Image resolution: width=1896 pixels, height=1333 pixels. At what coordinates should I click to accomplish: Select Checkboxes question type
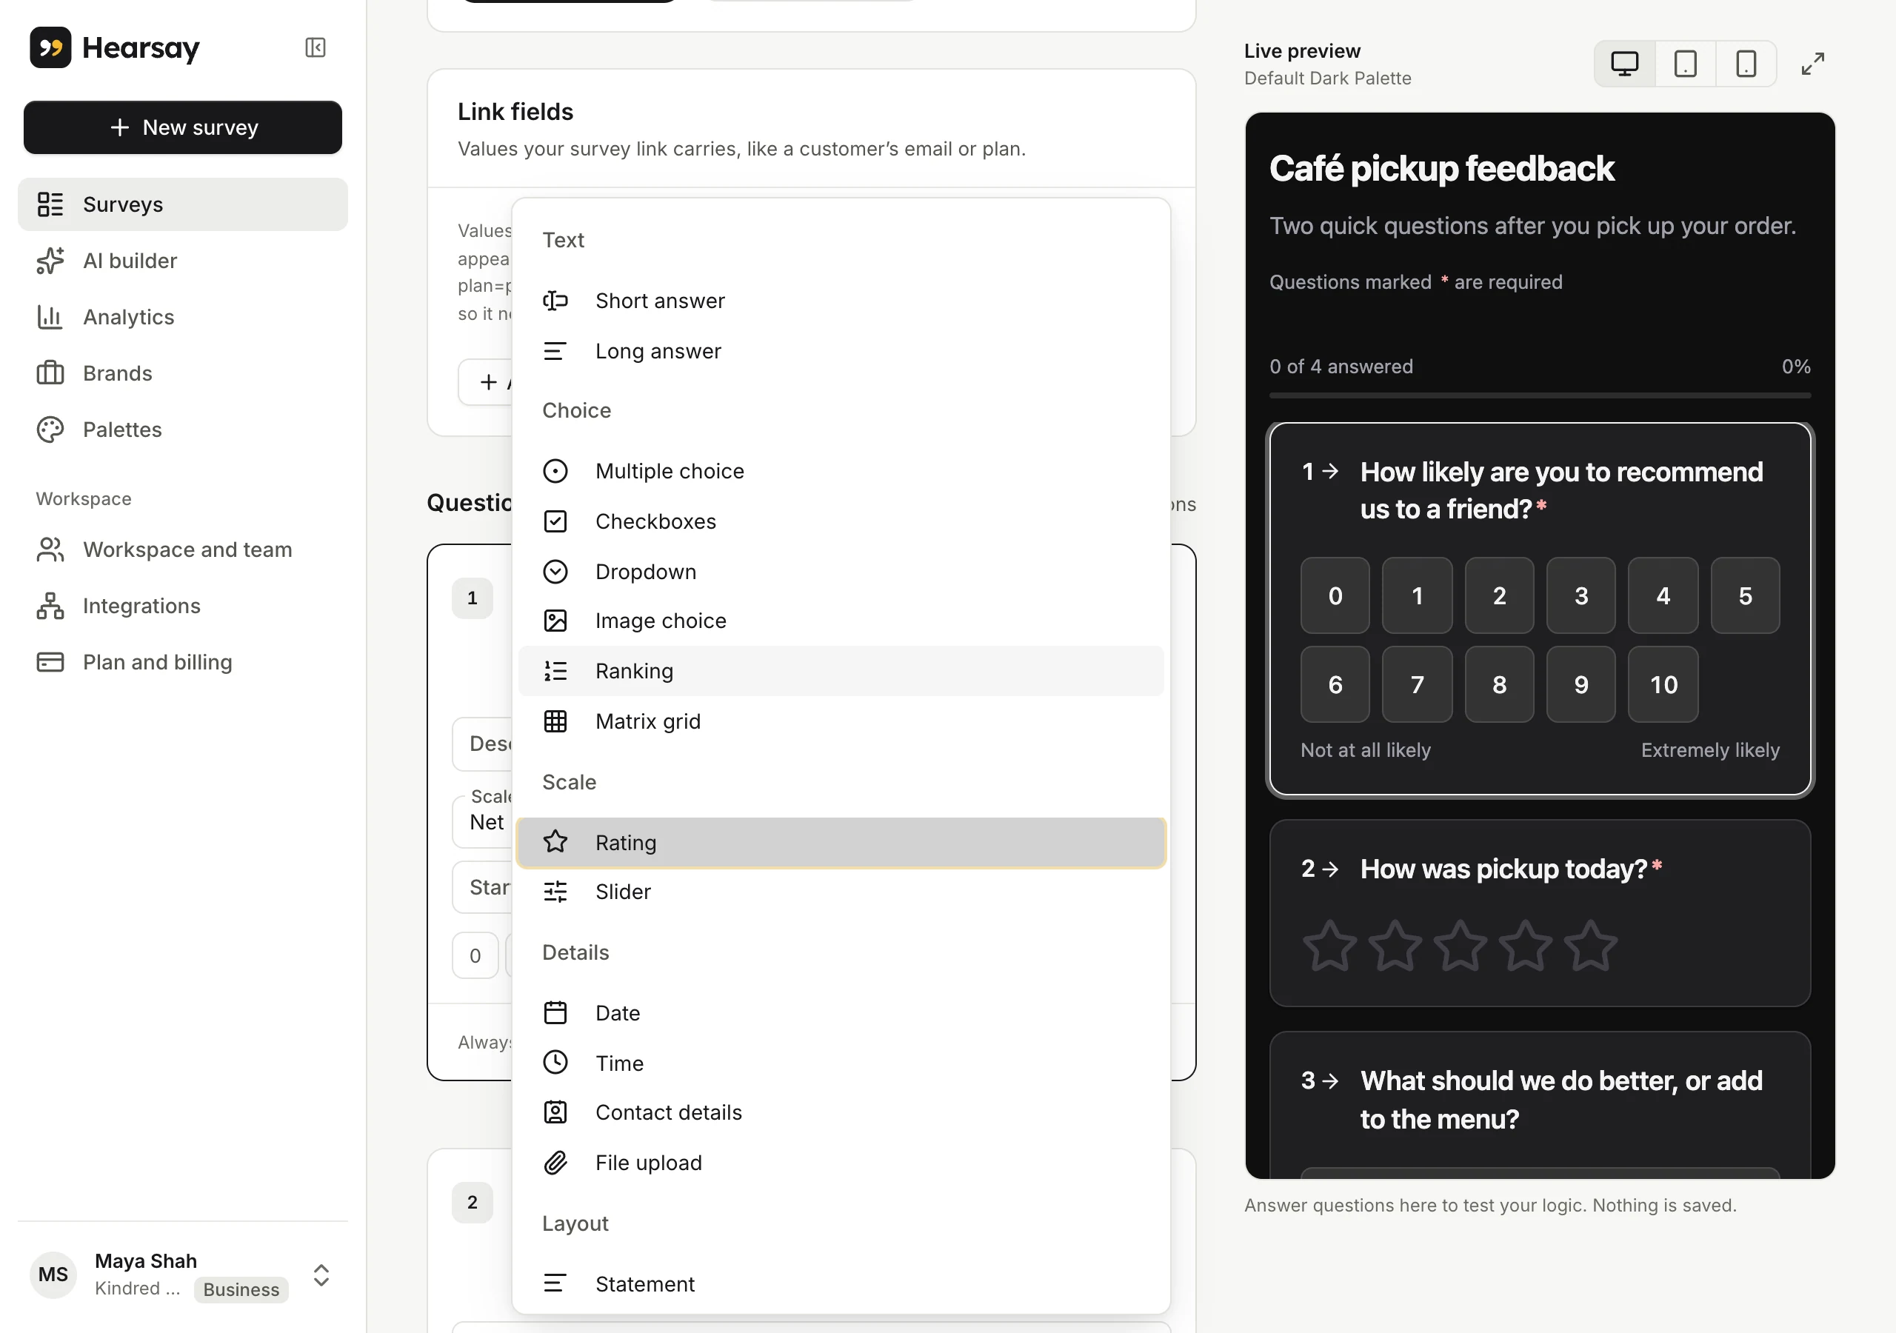tap(841, 521)
